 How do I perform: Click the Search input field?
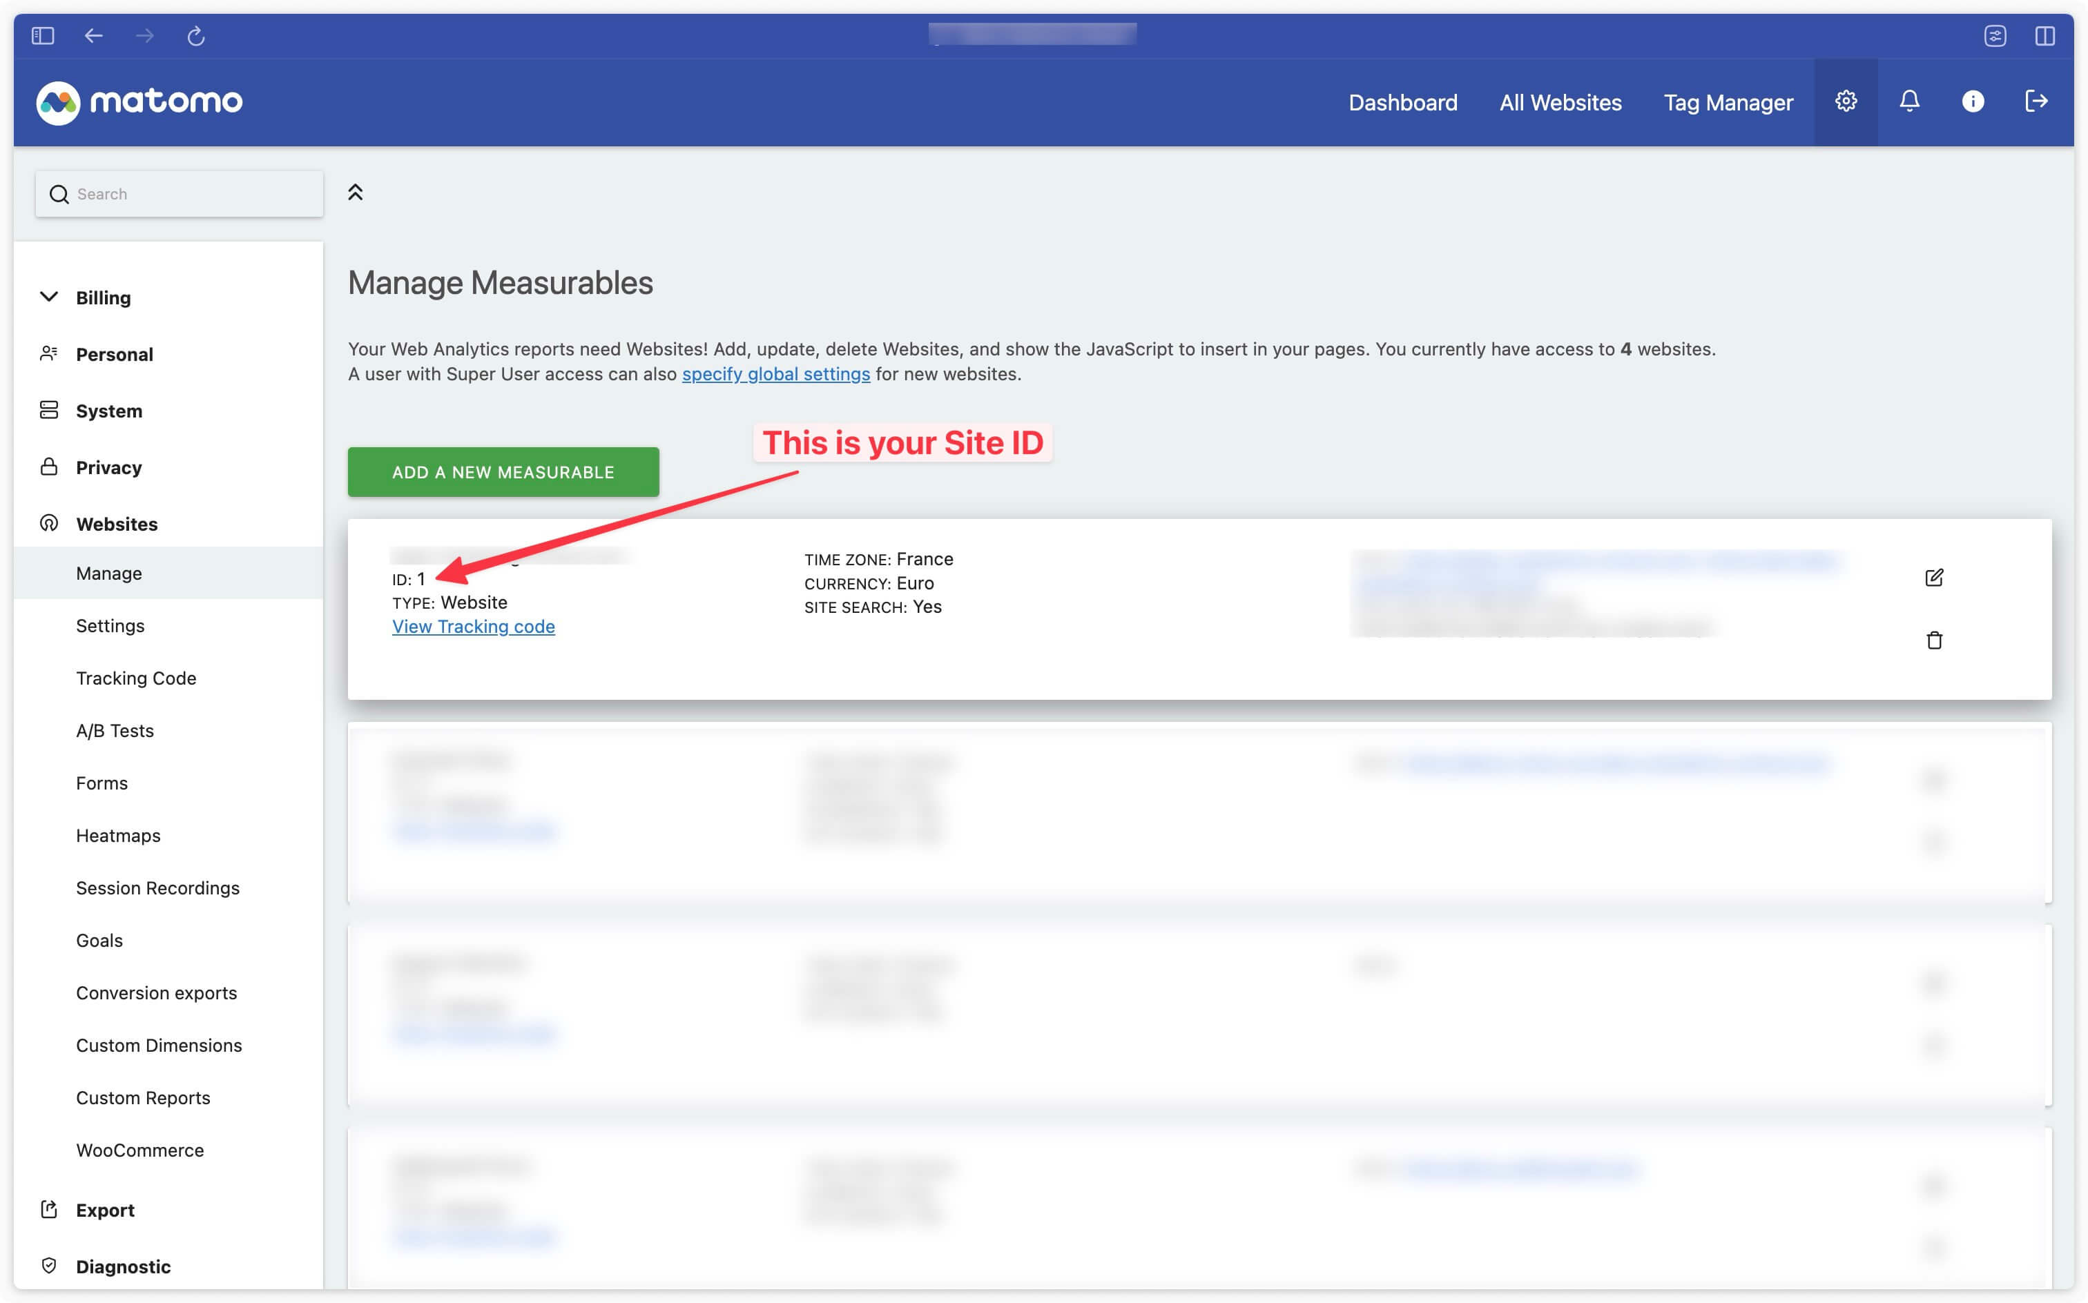[179, 192]
